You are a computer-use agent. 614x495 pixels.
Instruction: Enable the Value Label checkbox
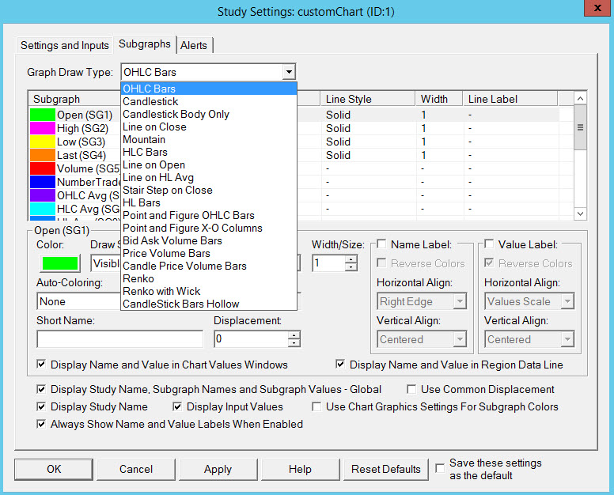[489, 244]
